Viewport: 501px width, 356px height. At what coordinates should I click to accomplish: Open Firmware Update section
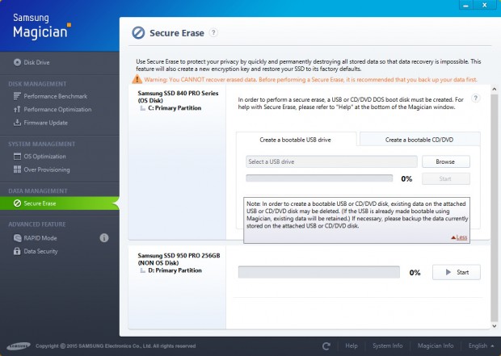(47, 123)
